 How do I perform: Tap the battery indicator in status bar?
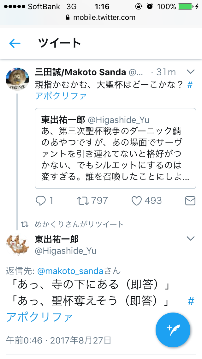(x=185, y=6)
